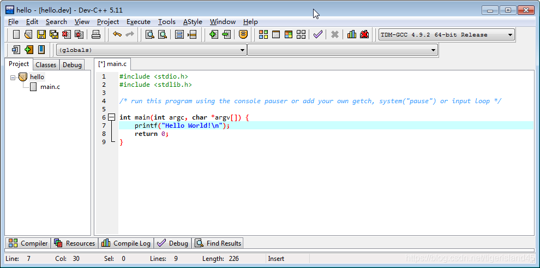Image resolution: width=540 pixels, height=268 pixels.
Task: Open the Window menu
Action: click(x=223, y=22)
